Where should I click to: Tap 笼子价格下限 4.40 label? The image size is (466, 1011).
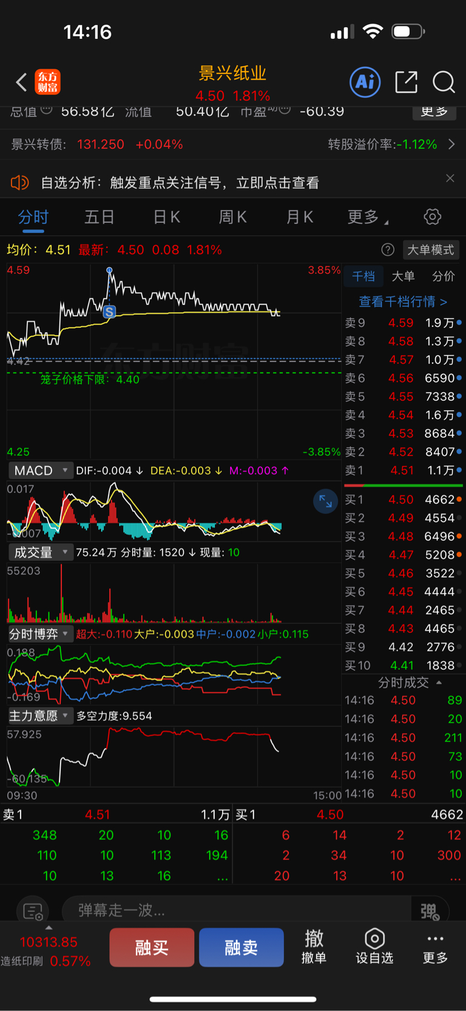(x=90, y=380)
